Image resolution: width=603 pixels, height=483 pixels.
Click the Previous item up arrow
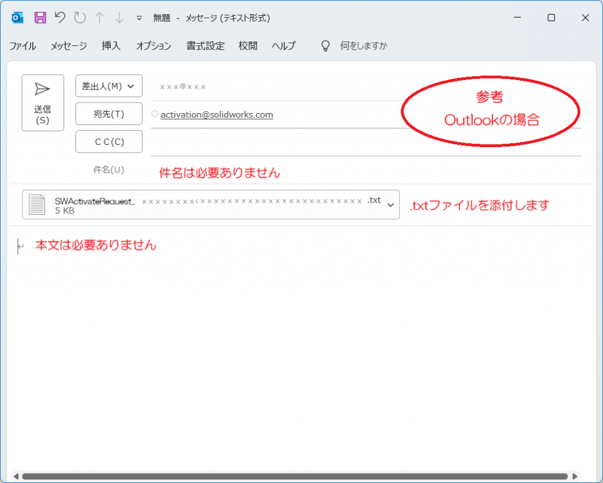click(x=100, y=18)
